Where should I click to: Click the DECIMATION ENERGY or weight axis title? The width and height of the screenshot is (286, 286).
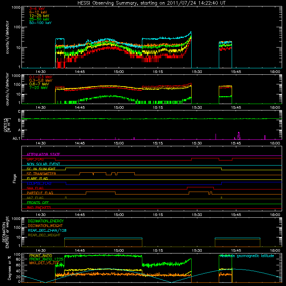pyautogui.click(x=6, y=232)
